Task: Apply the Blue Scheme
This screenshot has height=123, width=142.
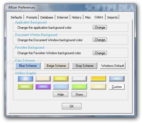Action: tap(28, 66)
